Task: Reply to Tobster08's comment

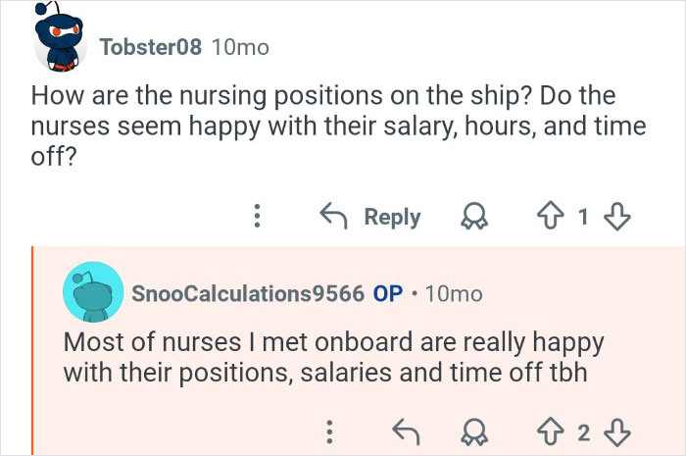Action: click(x=371, y=216)
